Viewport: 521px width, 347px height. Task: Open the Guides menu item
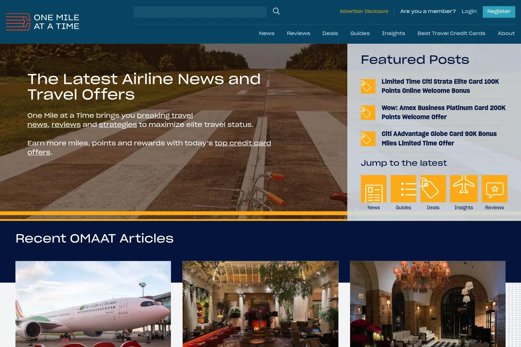tap(360, 33)
